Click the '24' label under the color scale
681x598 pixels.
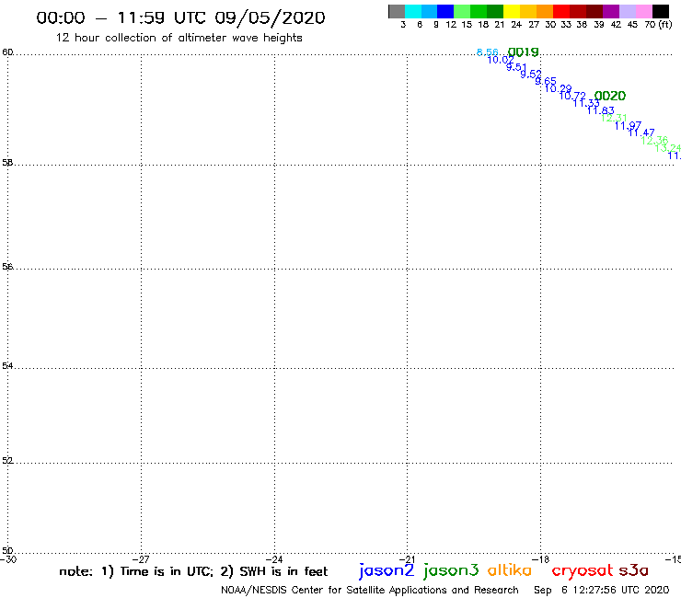tap(516, 25)
